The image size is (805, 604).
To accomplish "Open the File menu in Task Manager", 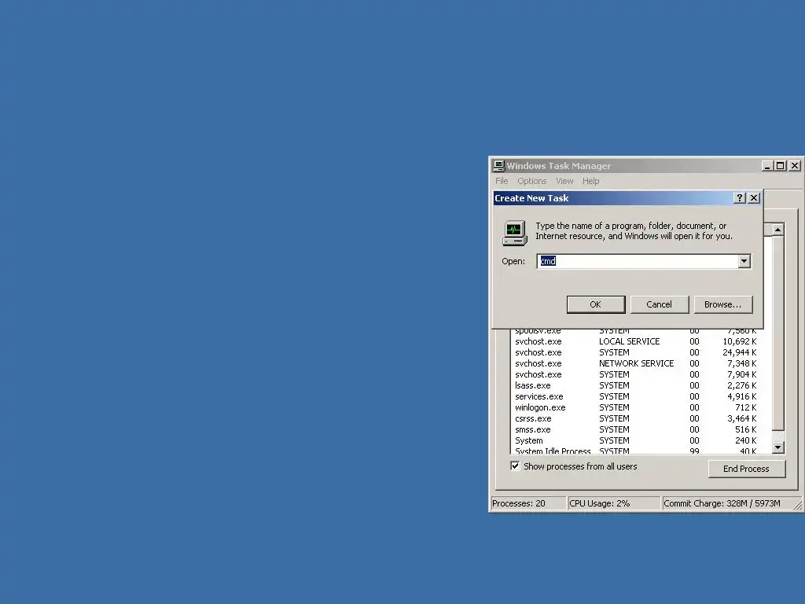I will pyautogui.click(x=502, y=181).
